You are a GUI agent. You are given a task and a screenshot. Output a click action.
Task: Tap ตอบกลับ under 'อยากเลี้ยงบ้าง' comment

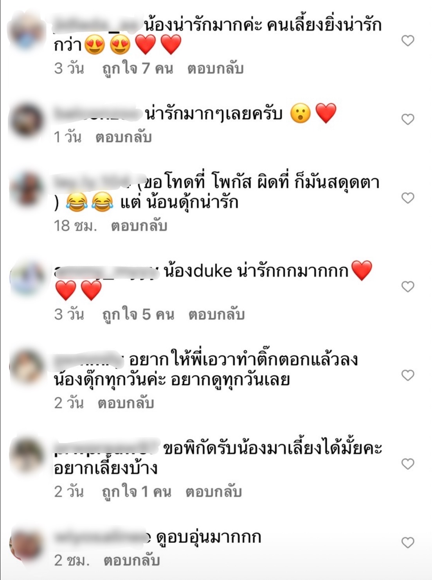tap(214, 492)
